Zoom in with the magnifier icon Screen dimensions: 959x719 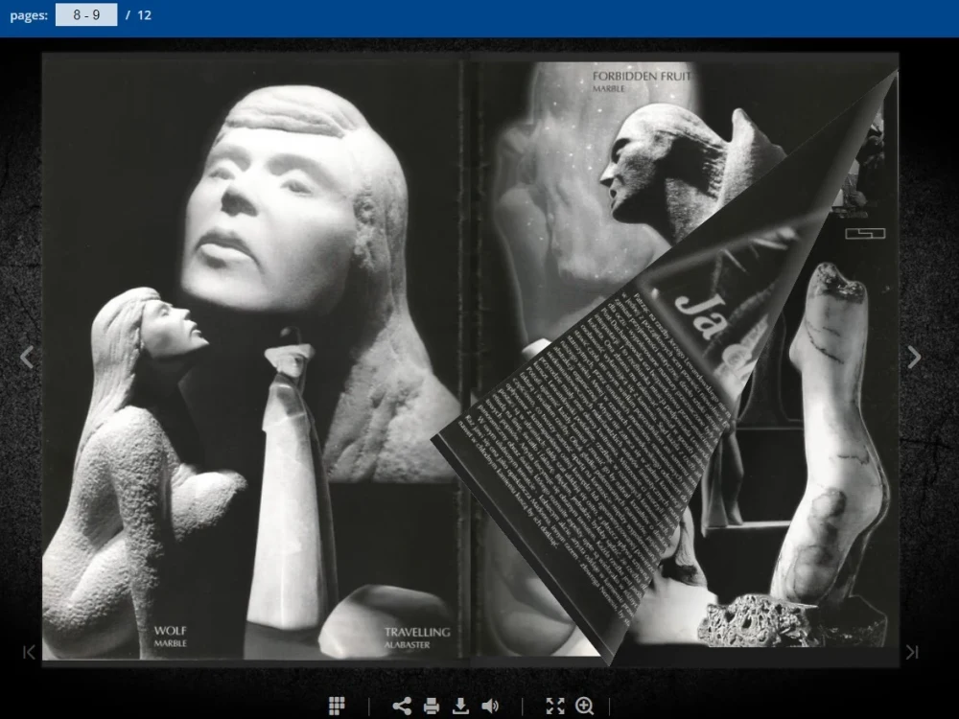tap(585, 706)
